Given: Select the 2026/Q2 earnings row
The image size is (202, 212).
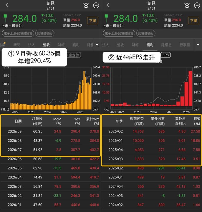Looking at the screenshot, I should click(151, 131).
